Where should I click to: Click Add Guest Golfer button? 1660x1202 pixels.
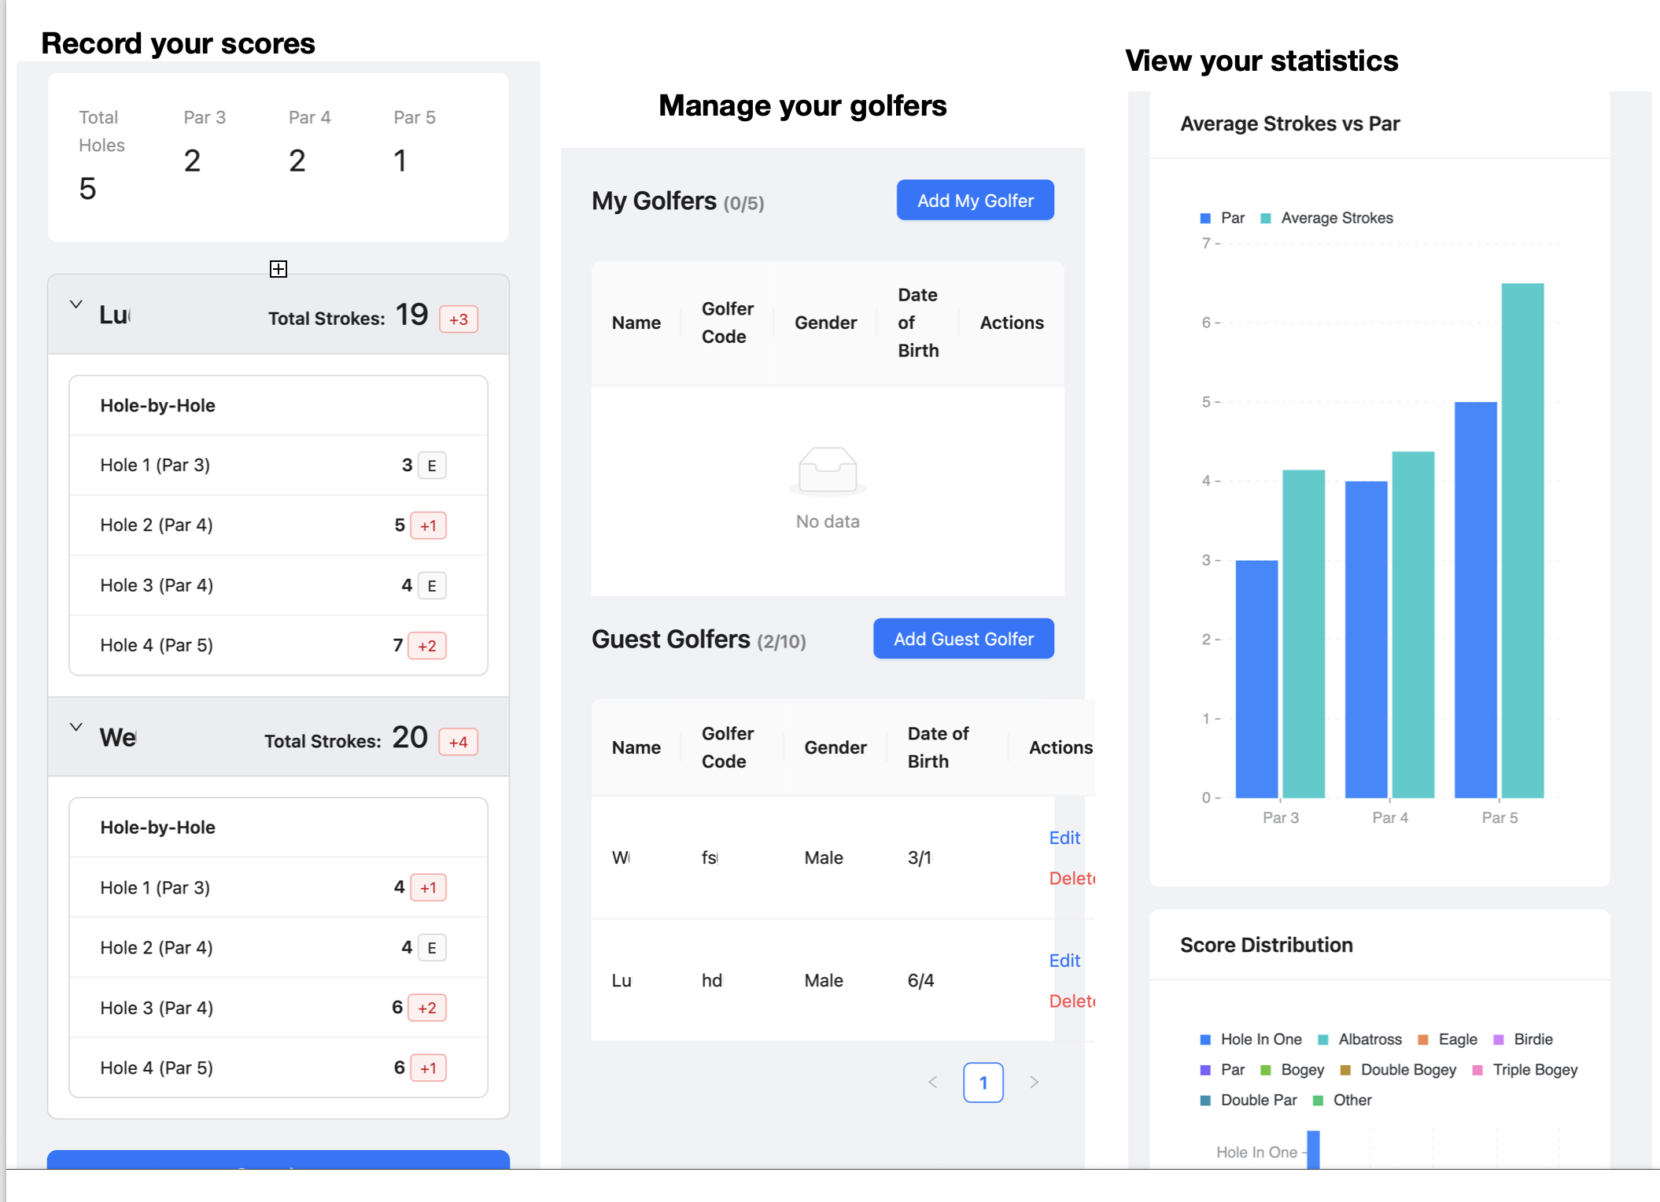coord(963,639)
